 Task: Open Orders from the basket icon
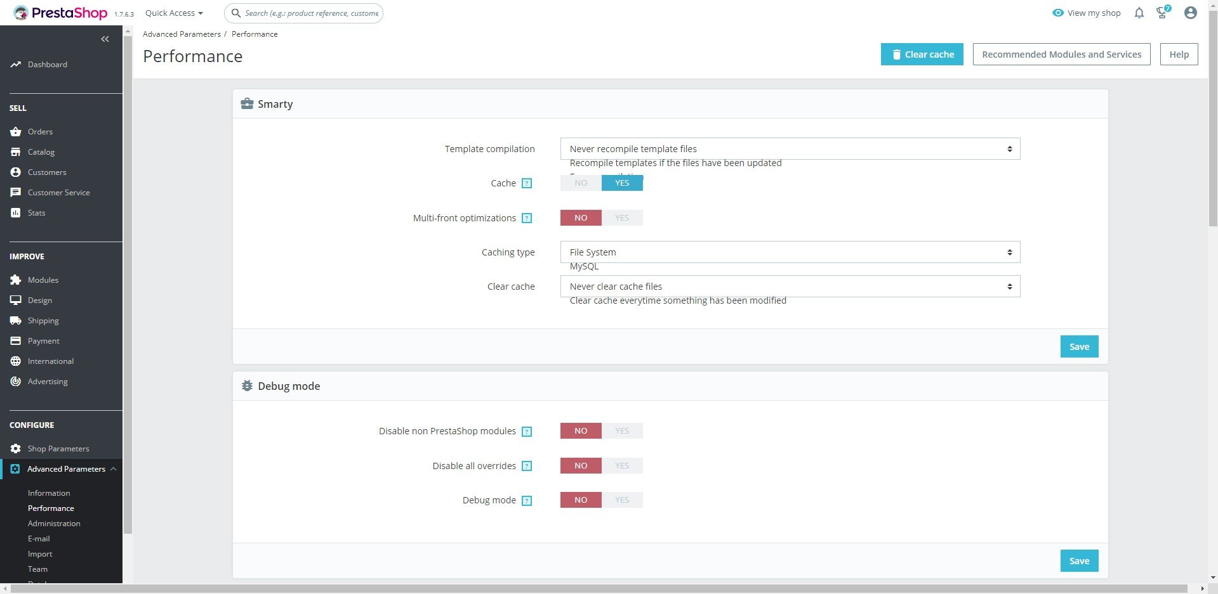[16, 132]
